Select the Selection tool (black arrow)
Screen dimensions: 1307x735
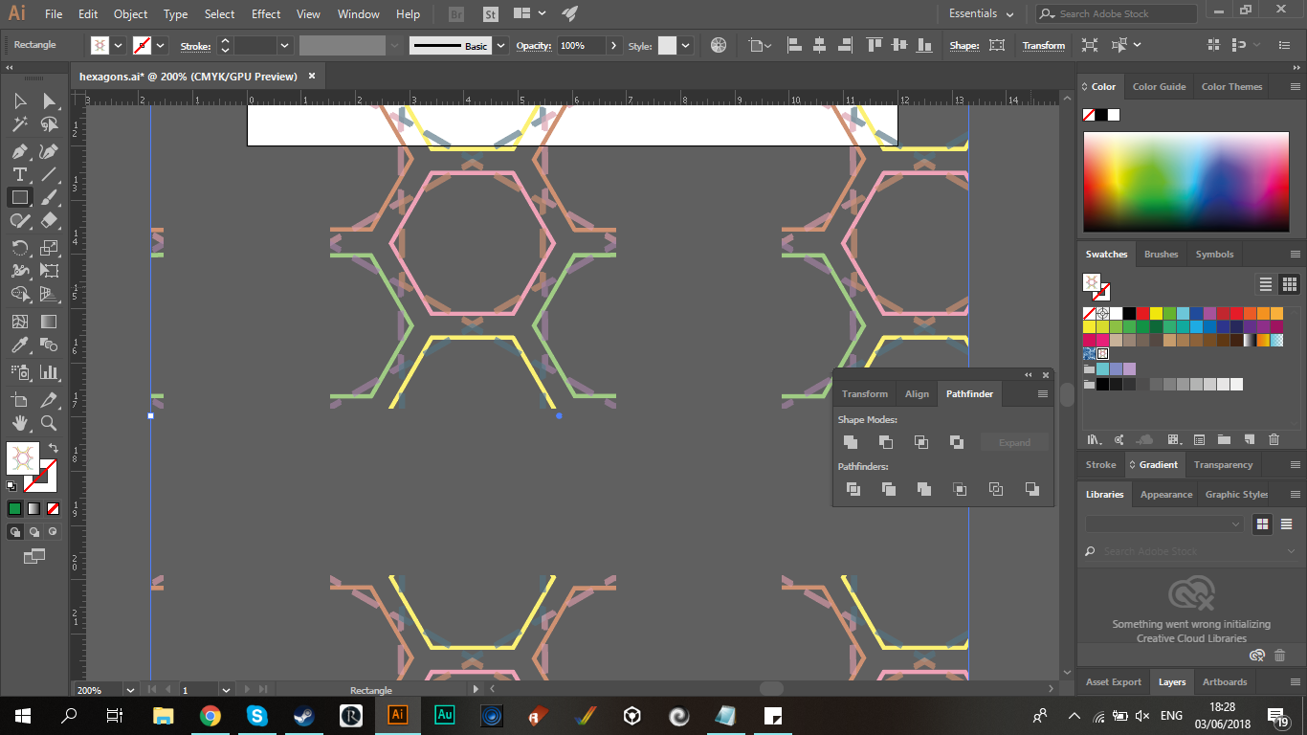click(x=19, y=100)
